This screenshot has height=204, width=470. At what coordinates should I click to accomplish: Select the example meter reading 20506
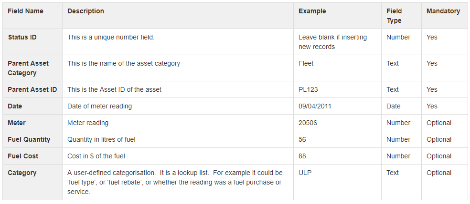(308, 123)
